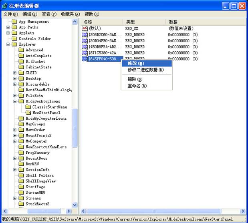Click the Shell Folders folder icon
Screen dimensions: 248x223
[21, 175]
